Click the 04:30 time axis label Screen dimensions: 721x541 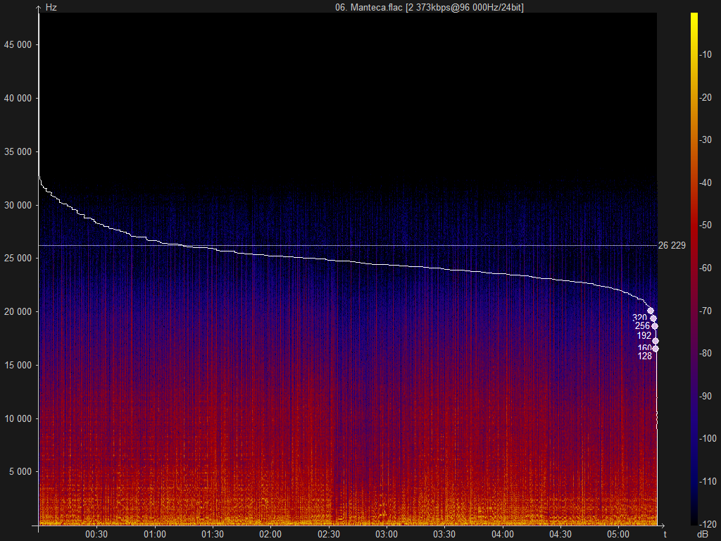(x=560, y=534)
